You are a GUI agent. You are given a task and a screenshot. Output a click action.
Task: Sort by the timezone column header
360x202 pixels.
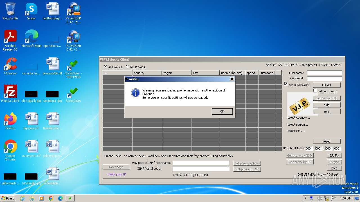[x=267, y=73]
